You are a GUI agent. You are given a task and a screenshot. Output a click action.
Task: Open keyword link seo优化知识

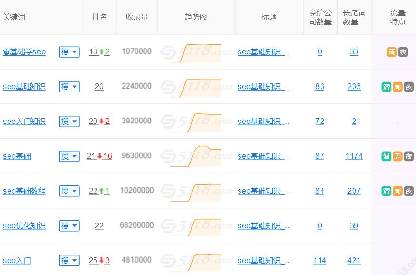(24, 226)
